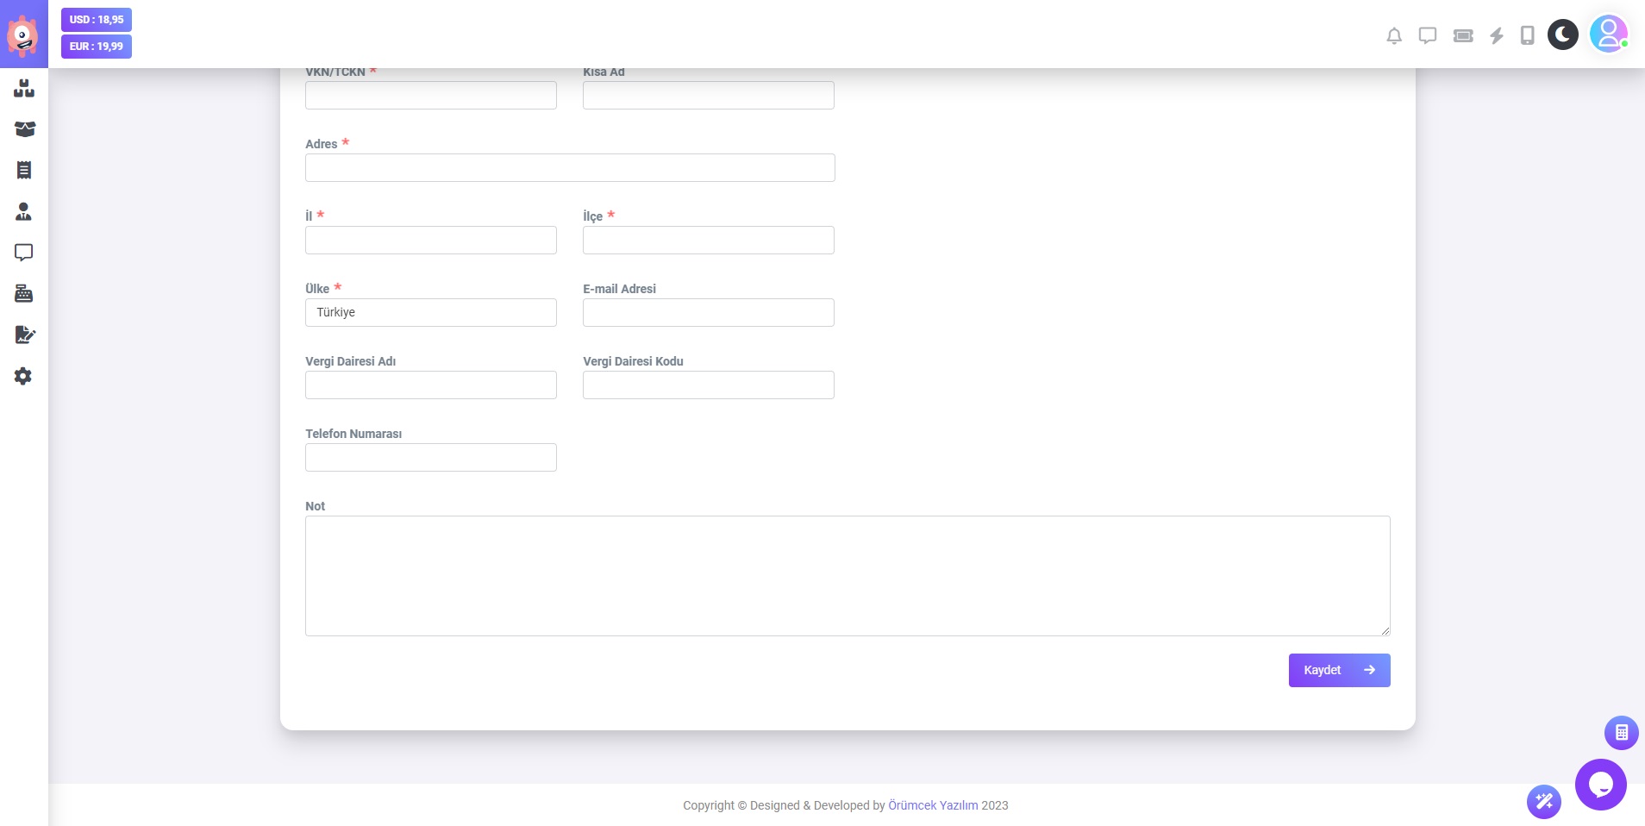
Task: Open the floating calculator button
Action: [1621, 733]
